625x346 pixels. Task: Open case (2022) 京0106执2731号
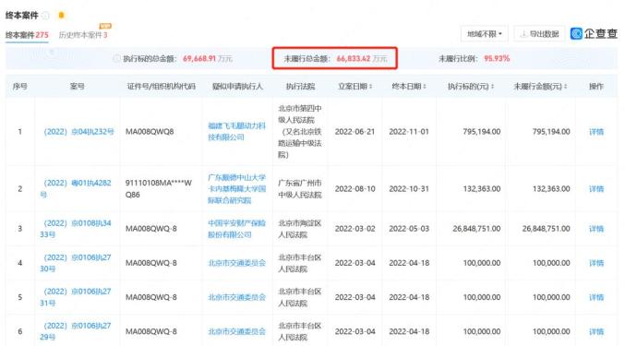coord(76,297)
